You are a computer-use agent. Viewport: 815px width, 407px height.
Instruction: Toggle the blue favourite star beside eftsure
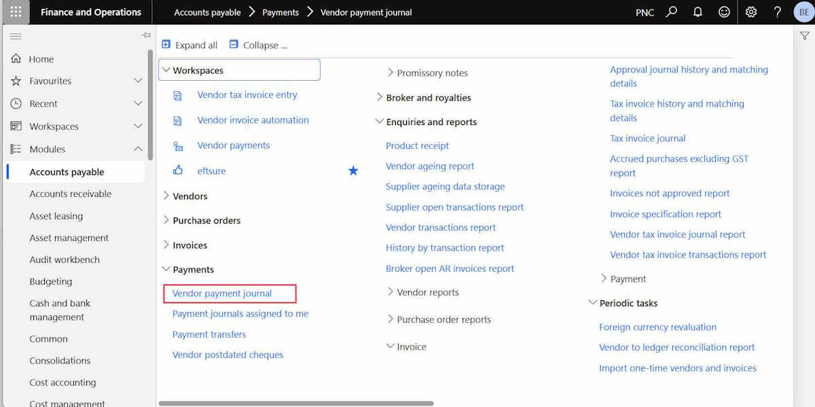coord(353,171)
